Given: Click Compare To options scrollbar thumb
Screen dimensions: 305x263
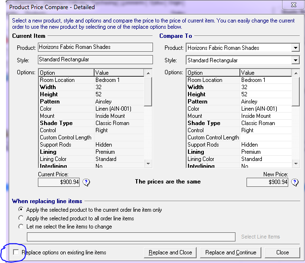Looking at the screenshot, I should coord(296,91).
